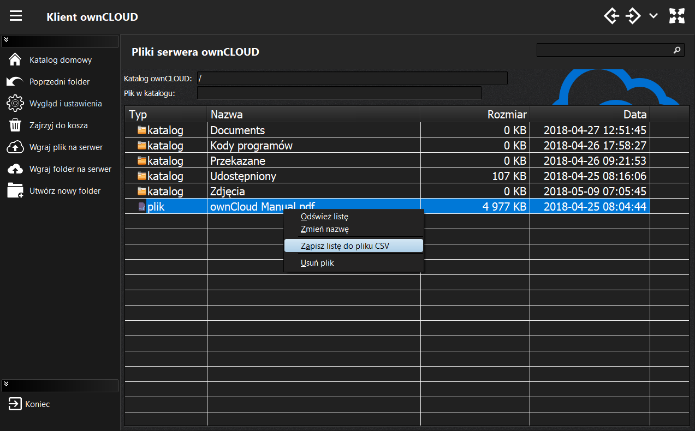
Task: Select the Udostępniony name cell
Action: (314, 176)
